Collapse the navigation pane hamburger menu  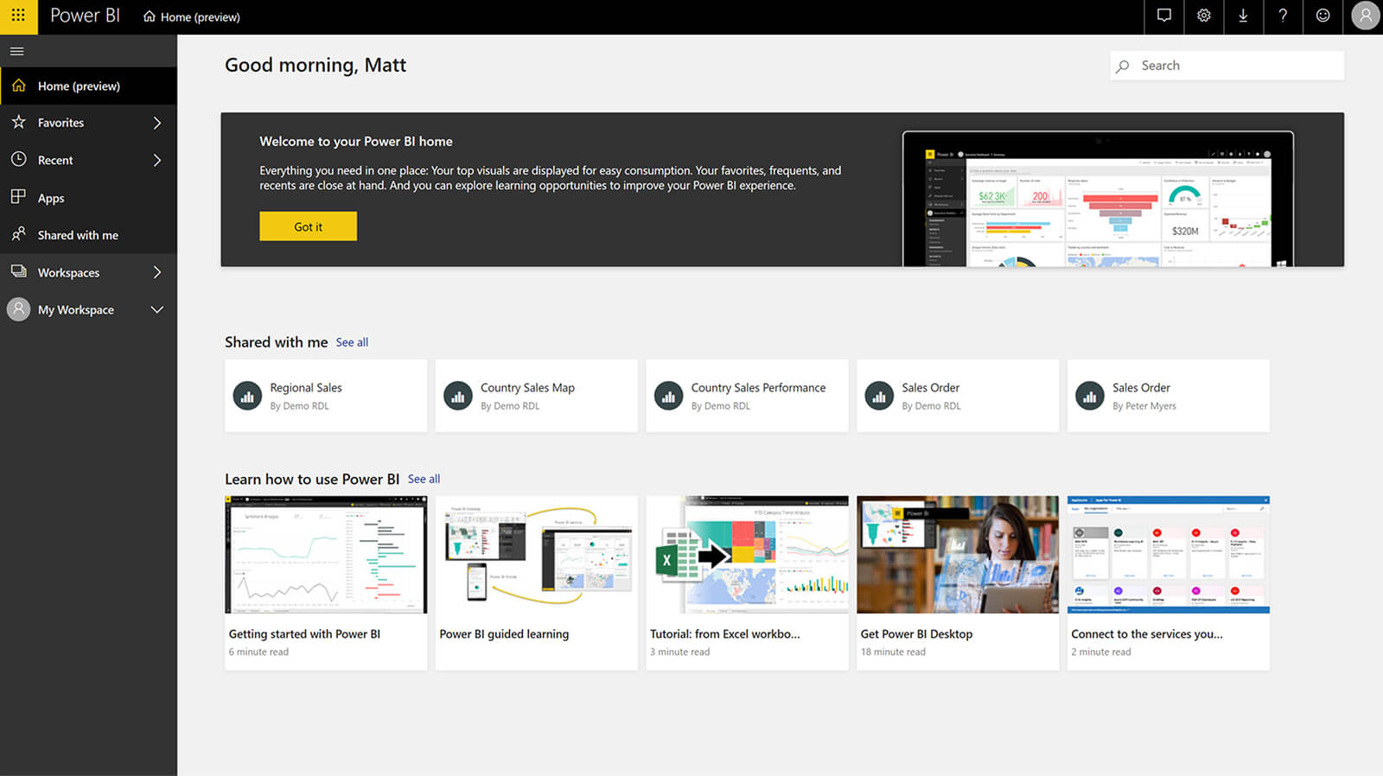[x=16, y=52]
